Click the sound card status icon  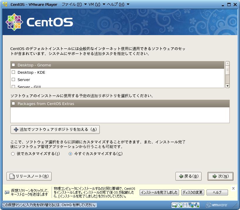[x=197, y=205]
